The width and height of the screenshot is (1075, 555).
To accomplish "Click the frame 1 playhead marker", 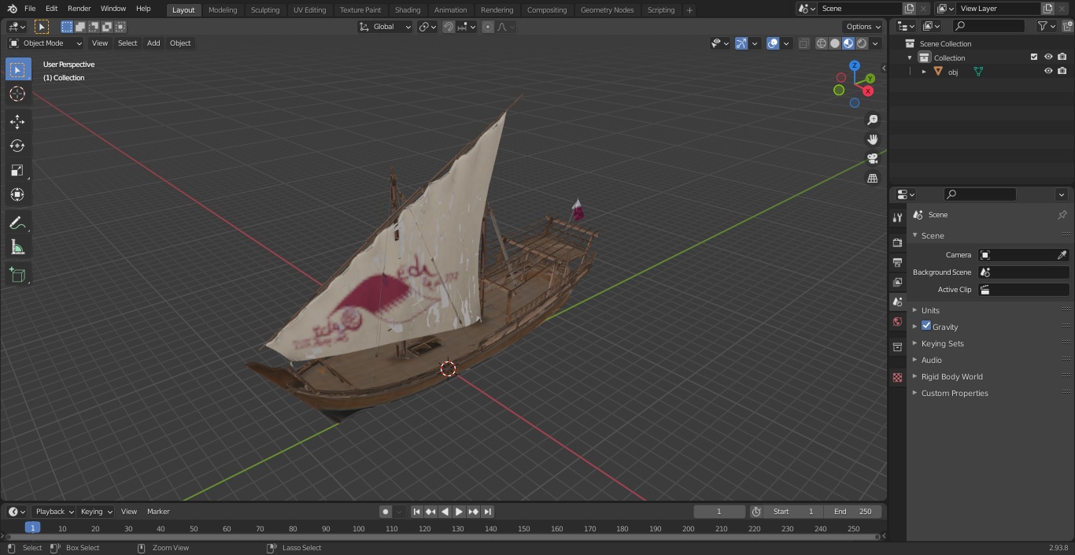I will point(32,528).
